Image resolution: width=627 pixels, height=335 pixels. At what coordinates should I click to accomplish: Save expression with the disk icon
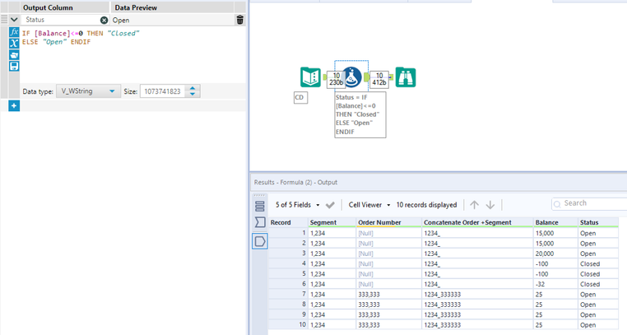point(14,66)
